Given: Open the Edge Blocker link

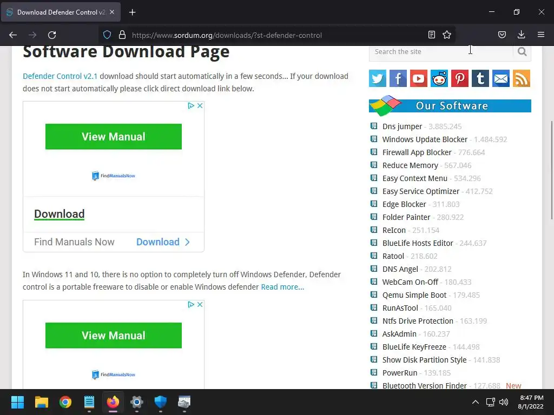Looking at the screenshot, I should 404,204.
